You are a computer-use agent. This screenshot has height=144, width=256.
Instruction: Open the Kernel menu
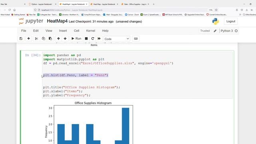click(91, 31)
